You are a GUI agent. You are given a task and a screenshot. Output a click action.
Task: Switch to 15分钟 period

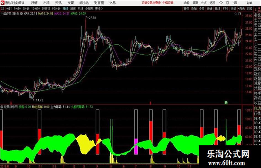click(36, 9)
